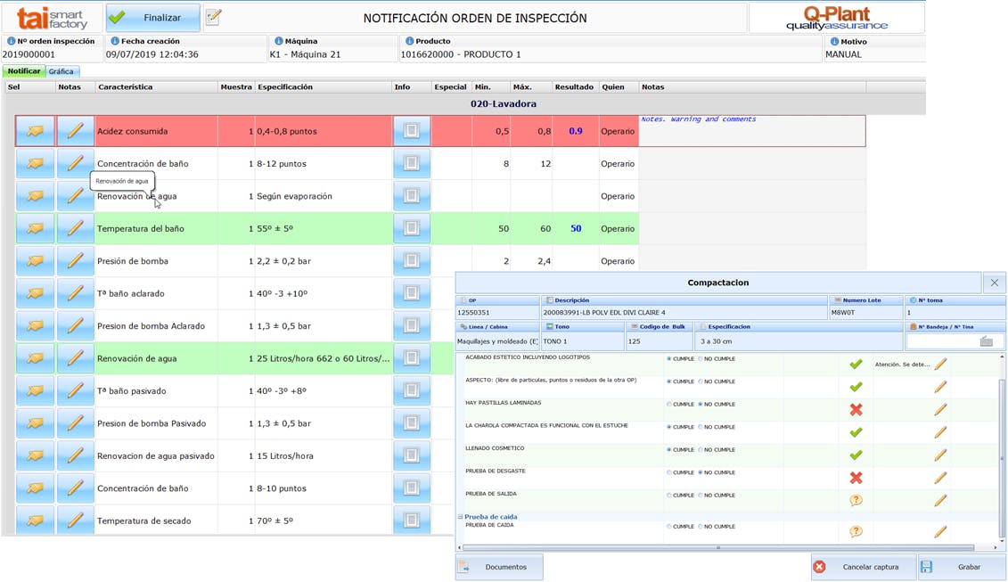Edit the note for the PRUEBA DE CAIDA row
1008x582 pixels.
click(x=940, y=532)
